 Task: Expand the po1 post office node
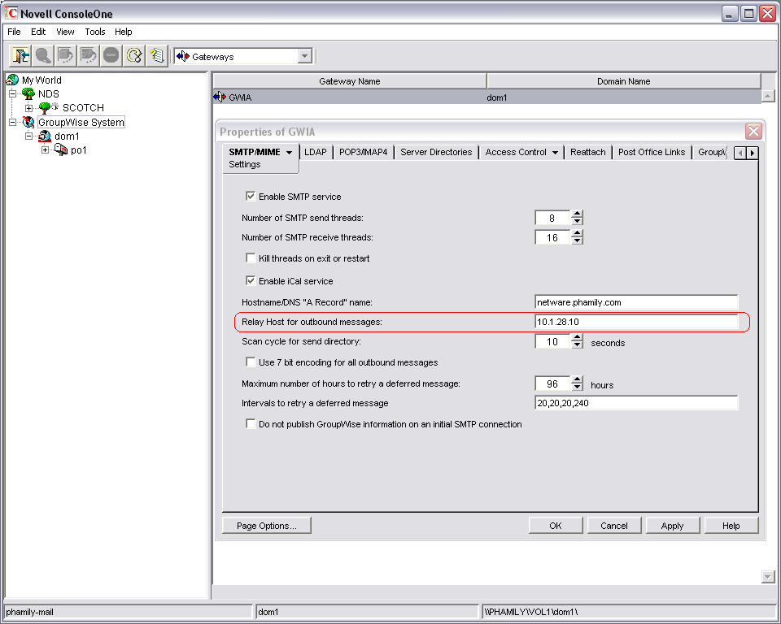[x=45, y=149]
